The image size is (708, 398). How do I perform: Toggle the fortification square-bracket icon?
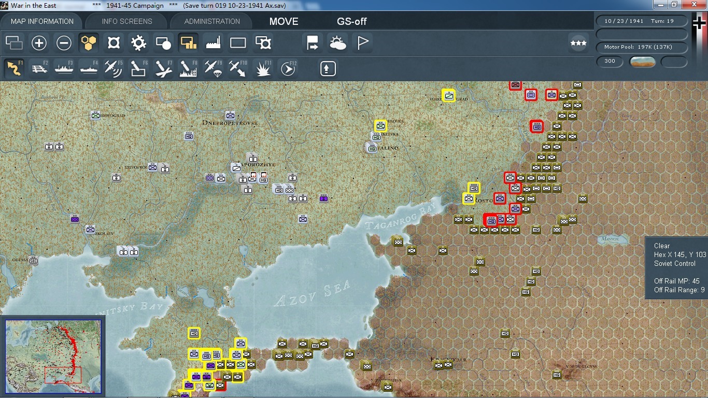[x=114, y=42]
